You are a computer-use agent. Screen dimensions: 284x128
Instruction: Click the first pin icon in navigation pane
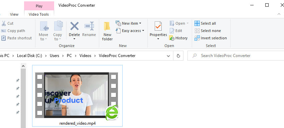[x=18, y=80]
